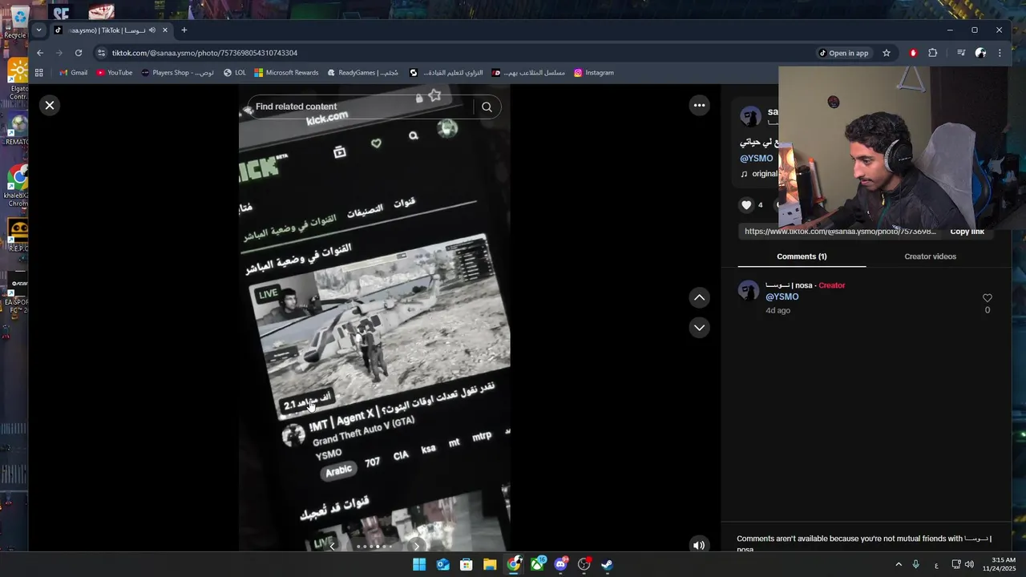Reload the TikTok page
This screenshot has width=1026, height=577.
[x=79, y=53]
